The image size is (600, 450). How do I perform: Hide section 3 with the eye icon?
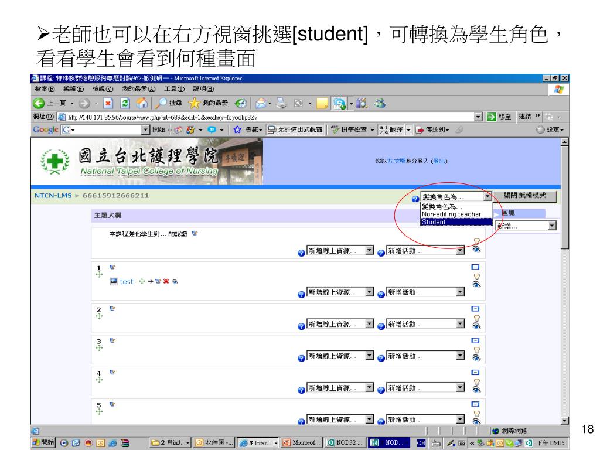pyautogui.click(x=476, y=358)
